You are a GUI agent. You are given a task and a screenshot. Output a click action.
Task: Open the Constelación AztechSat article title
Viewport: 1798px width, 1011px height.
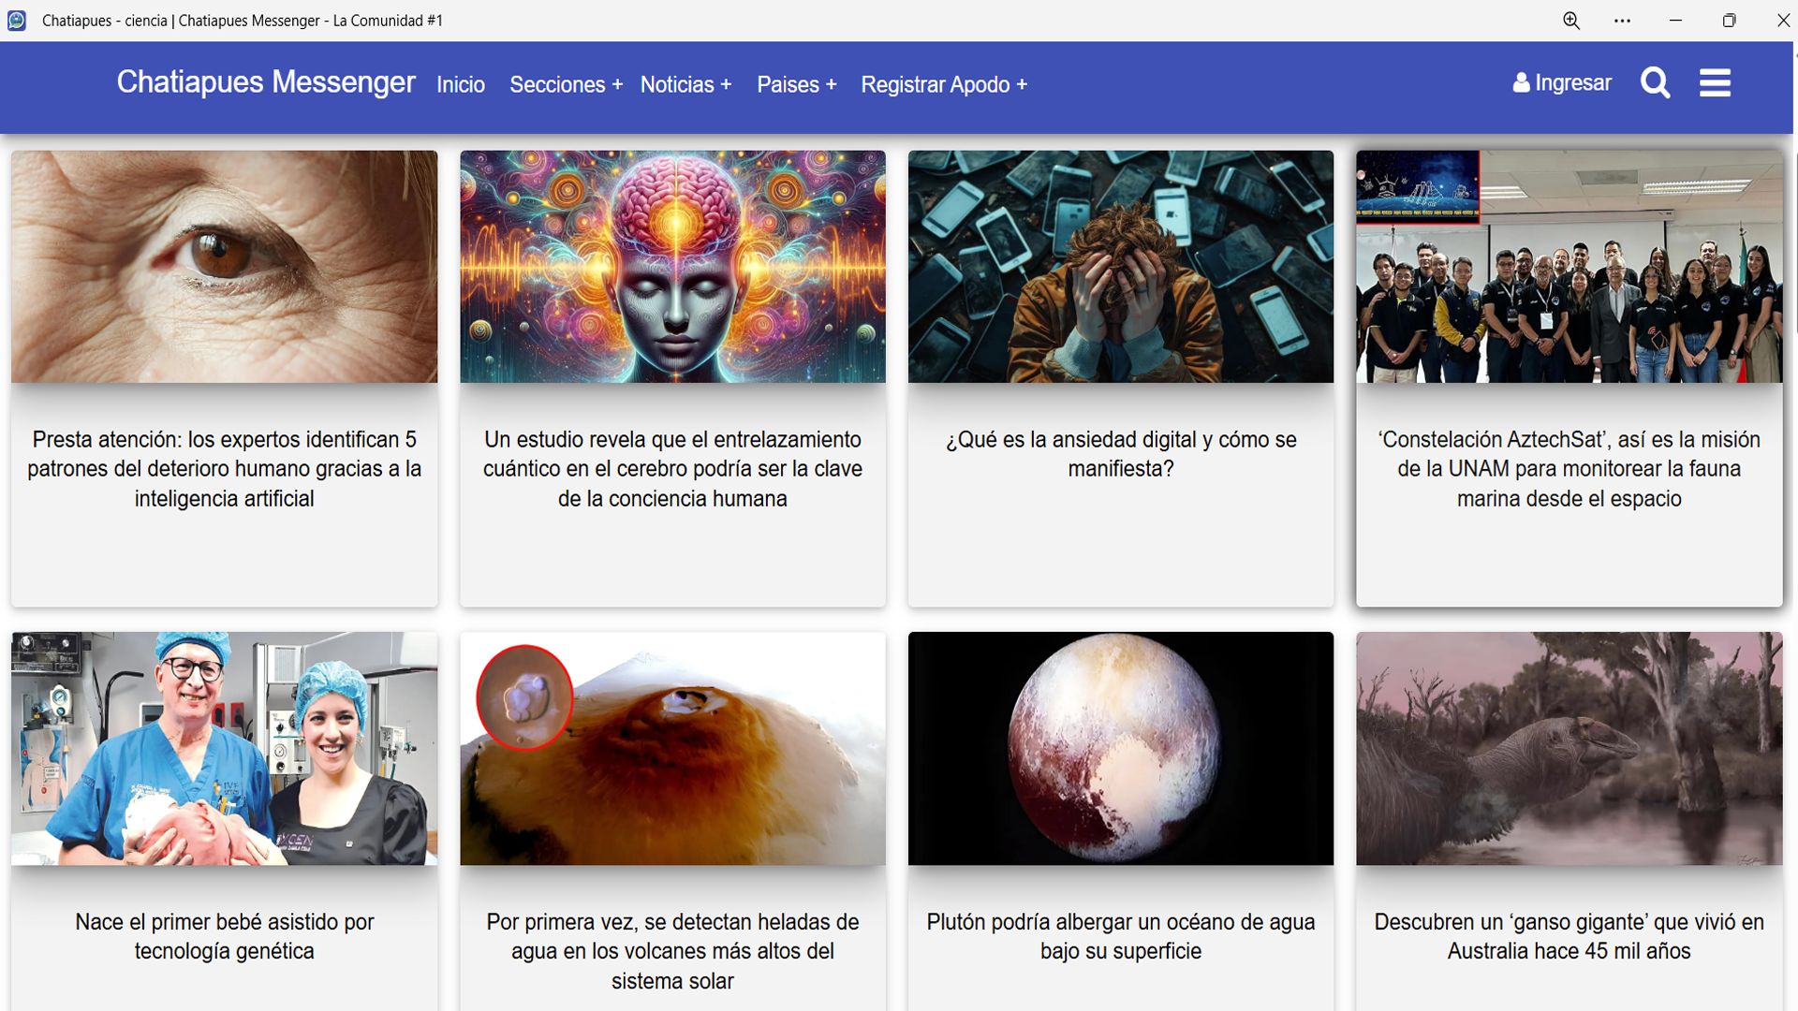(1570, 469)
